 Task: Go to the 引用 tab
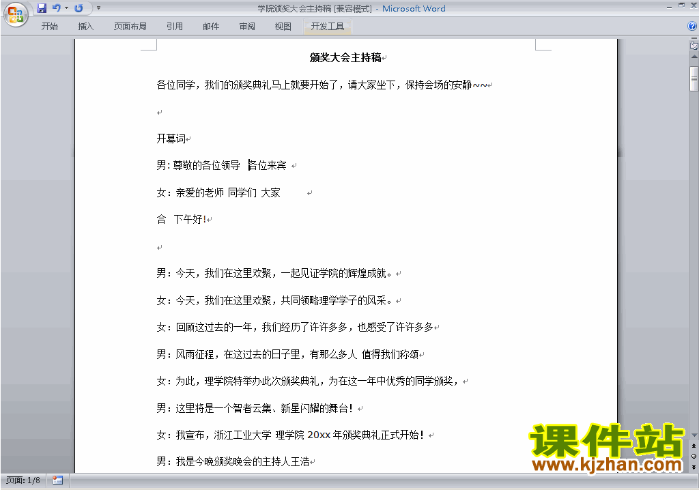click(x=174, y=27)
